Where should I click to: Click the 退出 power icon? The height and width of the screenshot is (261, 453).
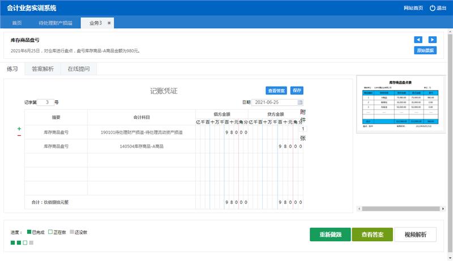433,8
